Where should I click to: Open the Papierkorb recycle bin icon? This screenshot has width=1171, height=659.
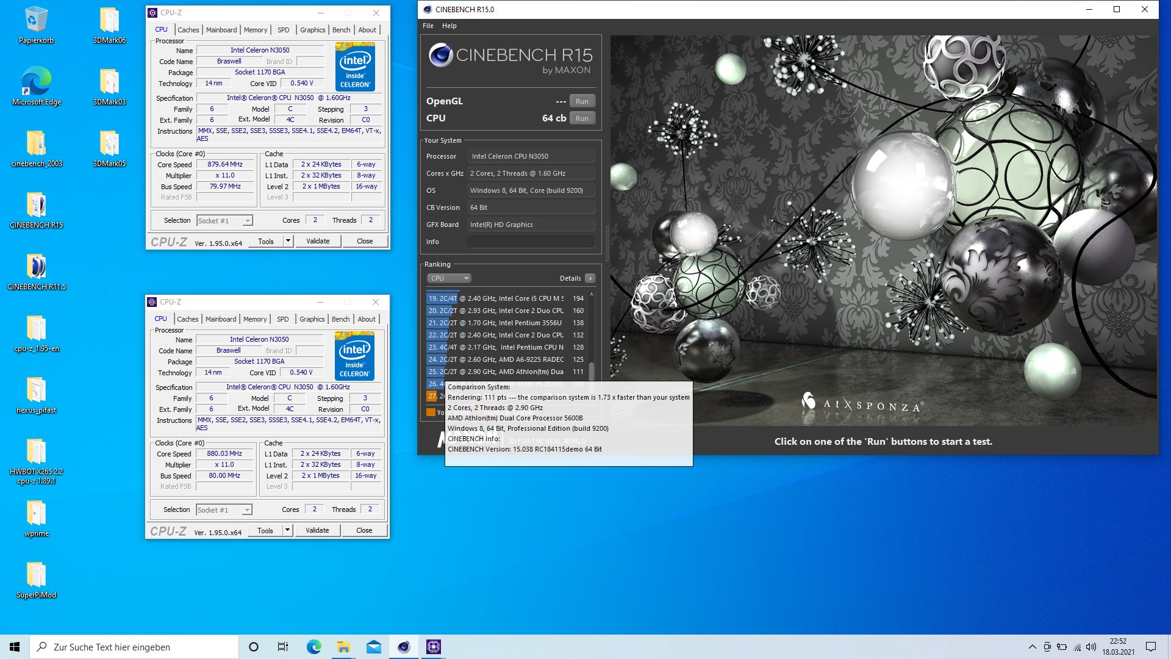point(36,25)
